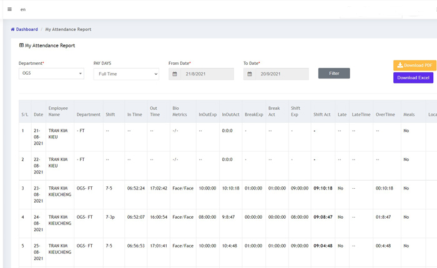Click the date 22-08-2021 in row 2

(x=39, y=166)
